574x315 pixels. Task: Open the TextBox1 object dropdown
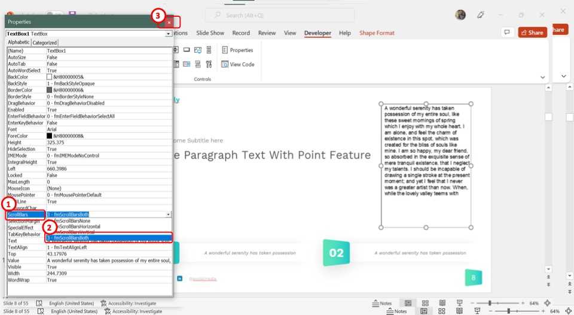(x=169, y=34)
